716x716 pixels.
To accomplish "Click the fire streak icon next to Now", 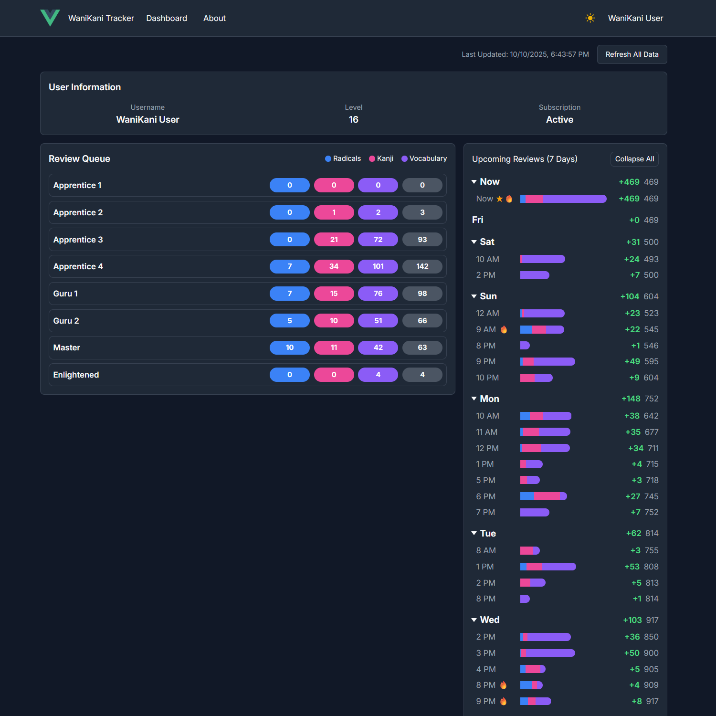I will coord(509,199).
